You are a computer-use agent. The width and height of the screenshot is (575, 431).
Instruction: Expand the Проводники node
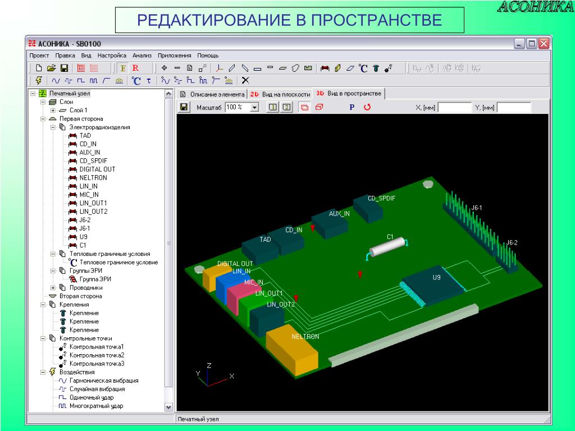(x=53, y=288)
